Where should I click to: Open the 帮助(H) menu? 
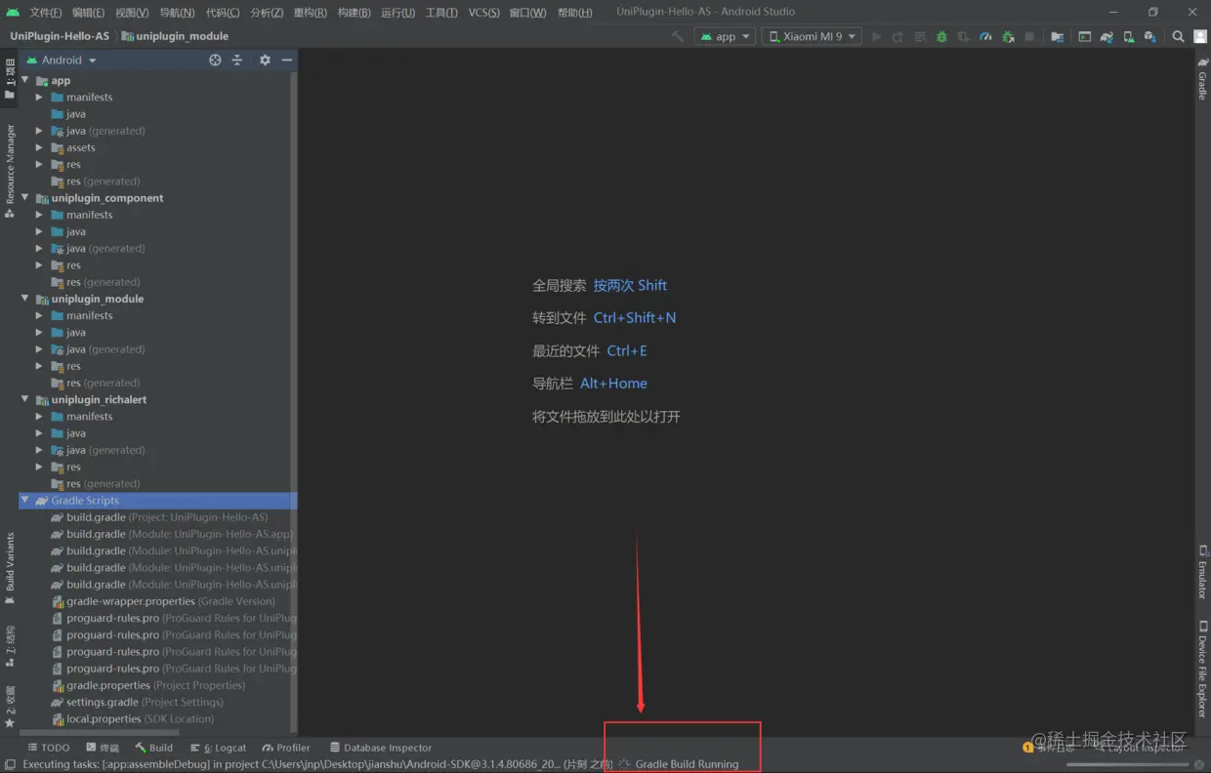[574, 12]
